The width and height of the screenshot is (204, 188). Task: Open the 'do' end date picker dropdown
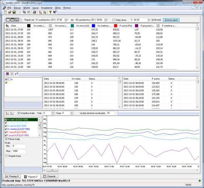point(106,20)
